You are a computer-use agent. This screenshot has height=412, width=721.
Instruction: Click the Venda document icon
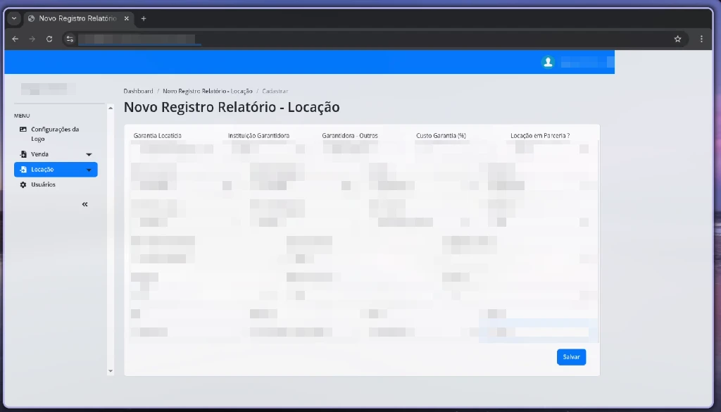[x=23, y=154]
